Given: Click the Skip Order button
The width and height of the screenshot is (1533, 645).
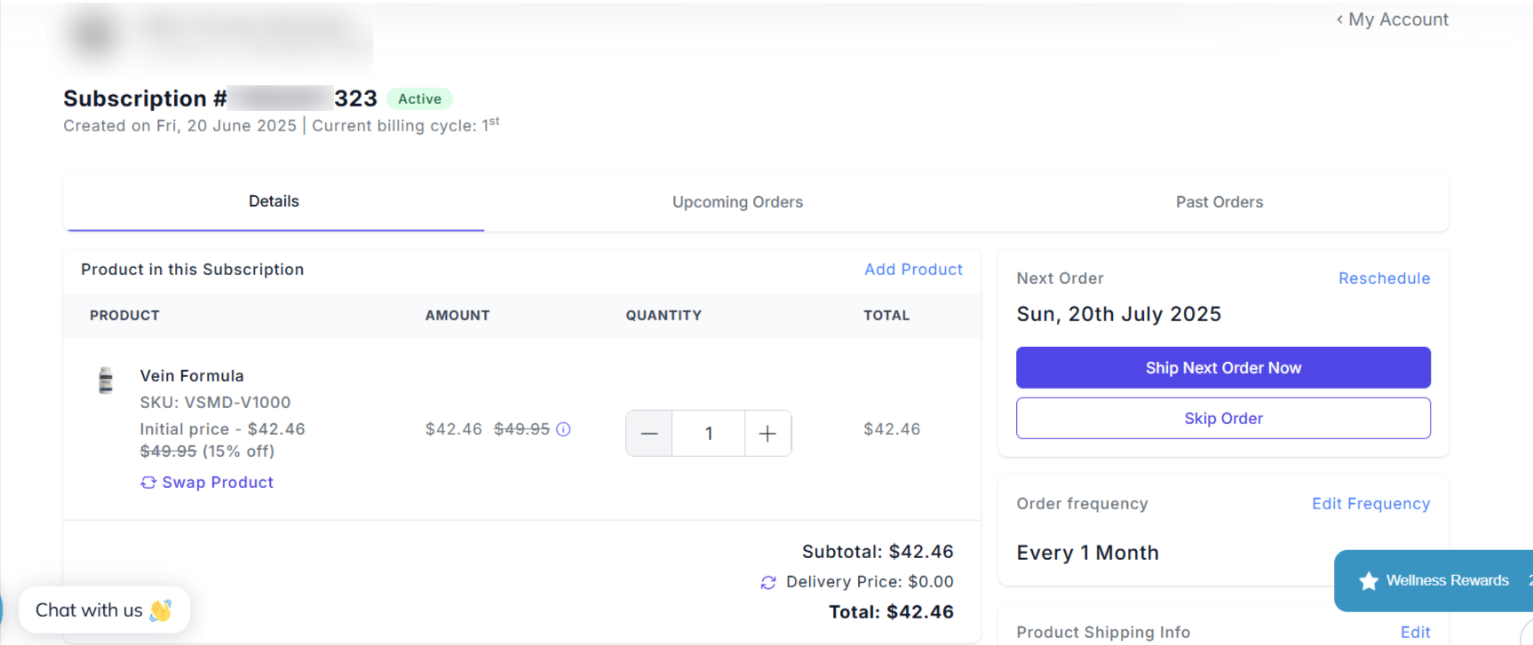Looking at the screenshot, I should [1223, 418].
